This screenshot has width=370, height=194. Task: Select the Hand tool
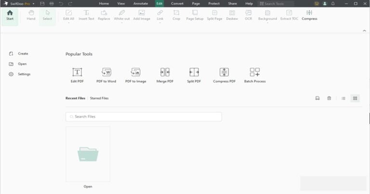[x=31, y=15]
